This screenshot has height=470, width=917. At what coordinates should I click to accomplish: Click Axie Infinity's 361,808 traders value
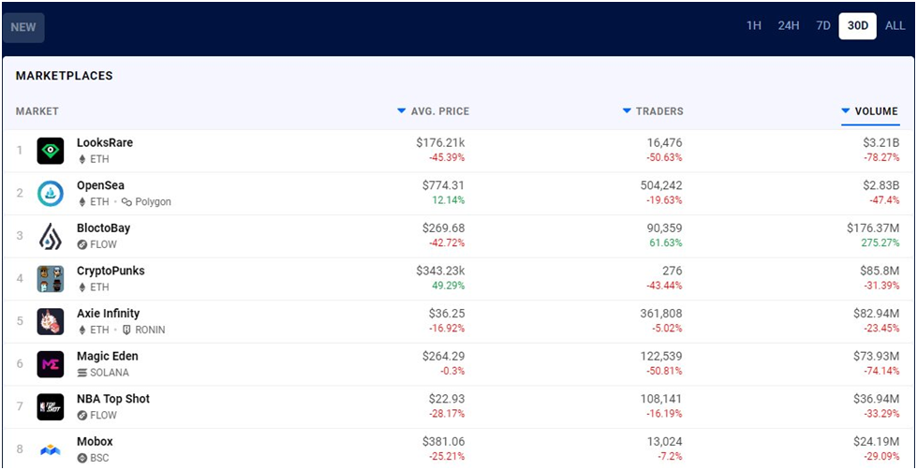661,314
